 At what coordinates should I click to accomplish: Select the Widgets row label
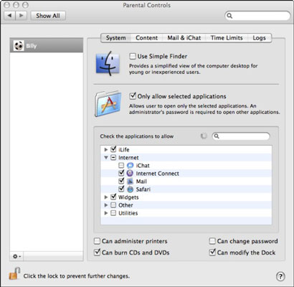(x=128, y=197)
